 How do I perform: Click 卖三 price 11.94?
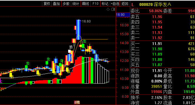click(157, 27)
